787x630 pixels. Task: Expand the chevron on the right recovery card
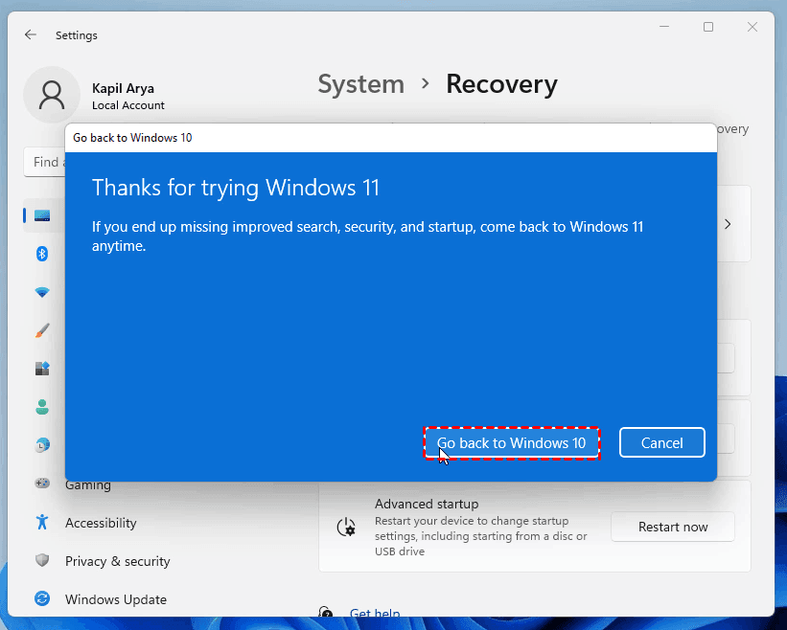tap(728, 224)
